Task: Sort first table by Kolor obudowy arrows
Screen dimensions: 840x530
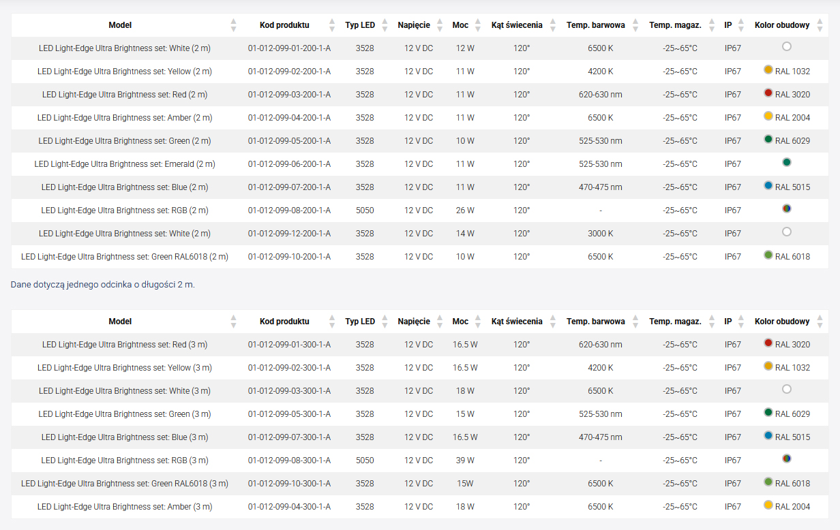Action: coord(819,25)
